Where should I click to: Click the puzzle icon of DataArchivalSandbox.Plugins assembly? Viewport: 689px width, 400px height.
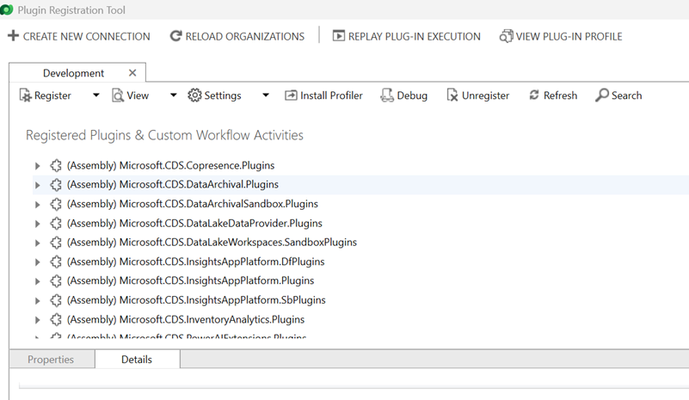[x=55, y=204]
